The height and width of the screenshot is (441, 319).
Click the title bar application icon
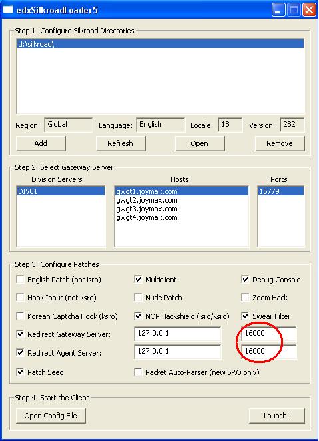tap(8, 10)
